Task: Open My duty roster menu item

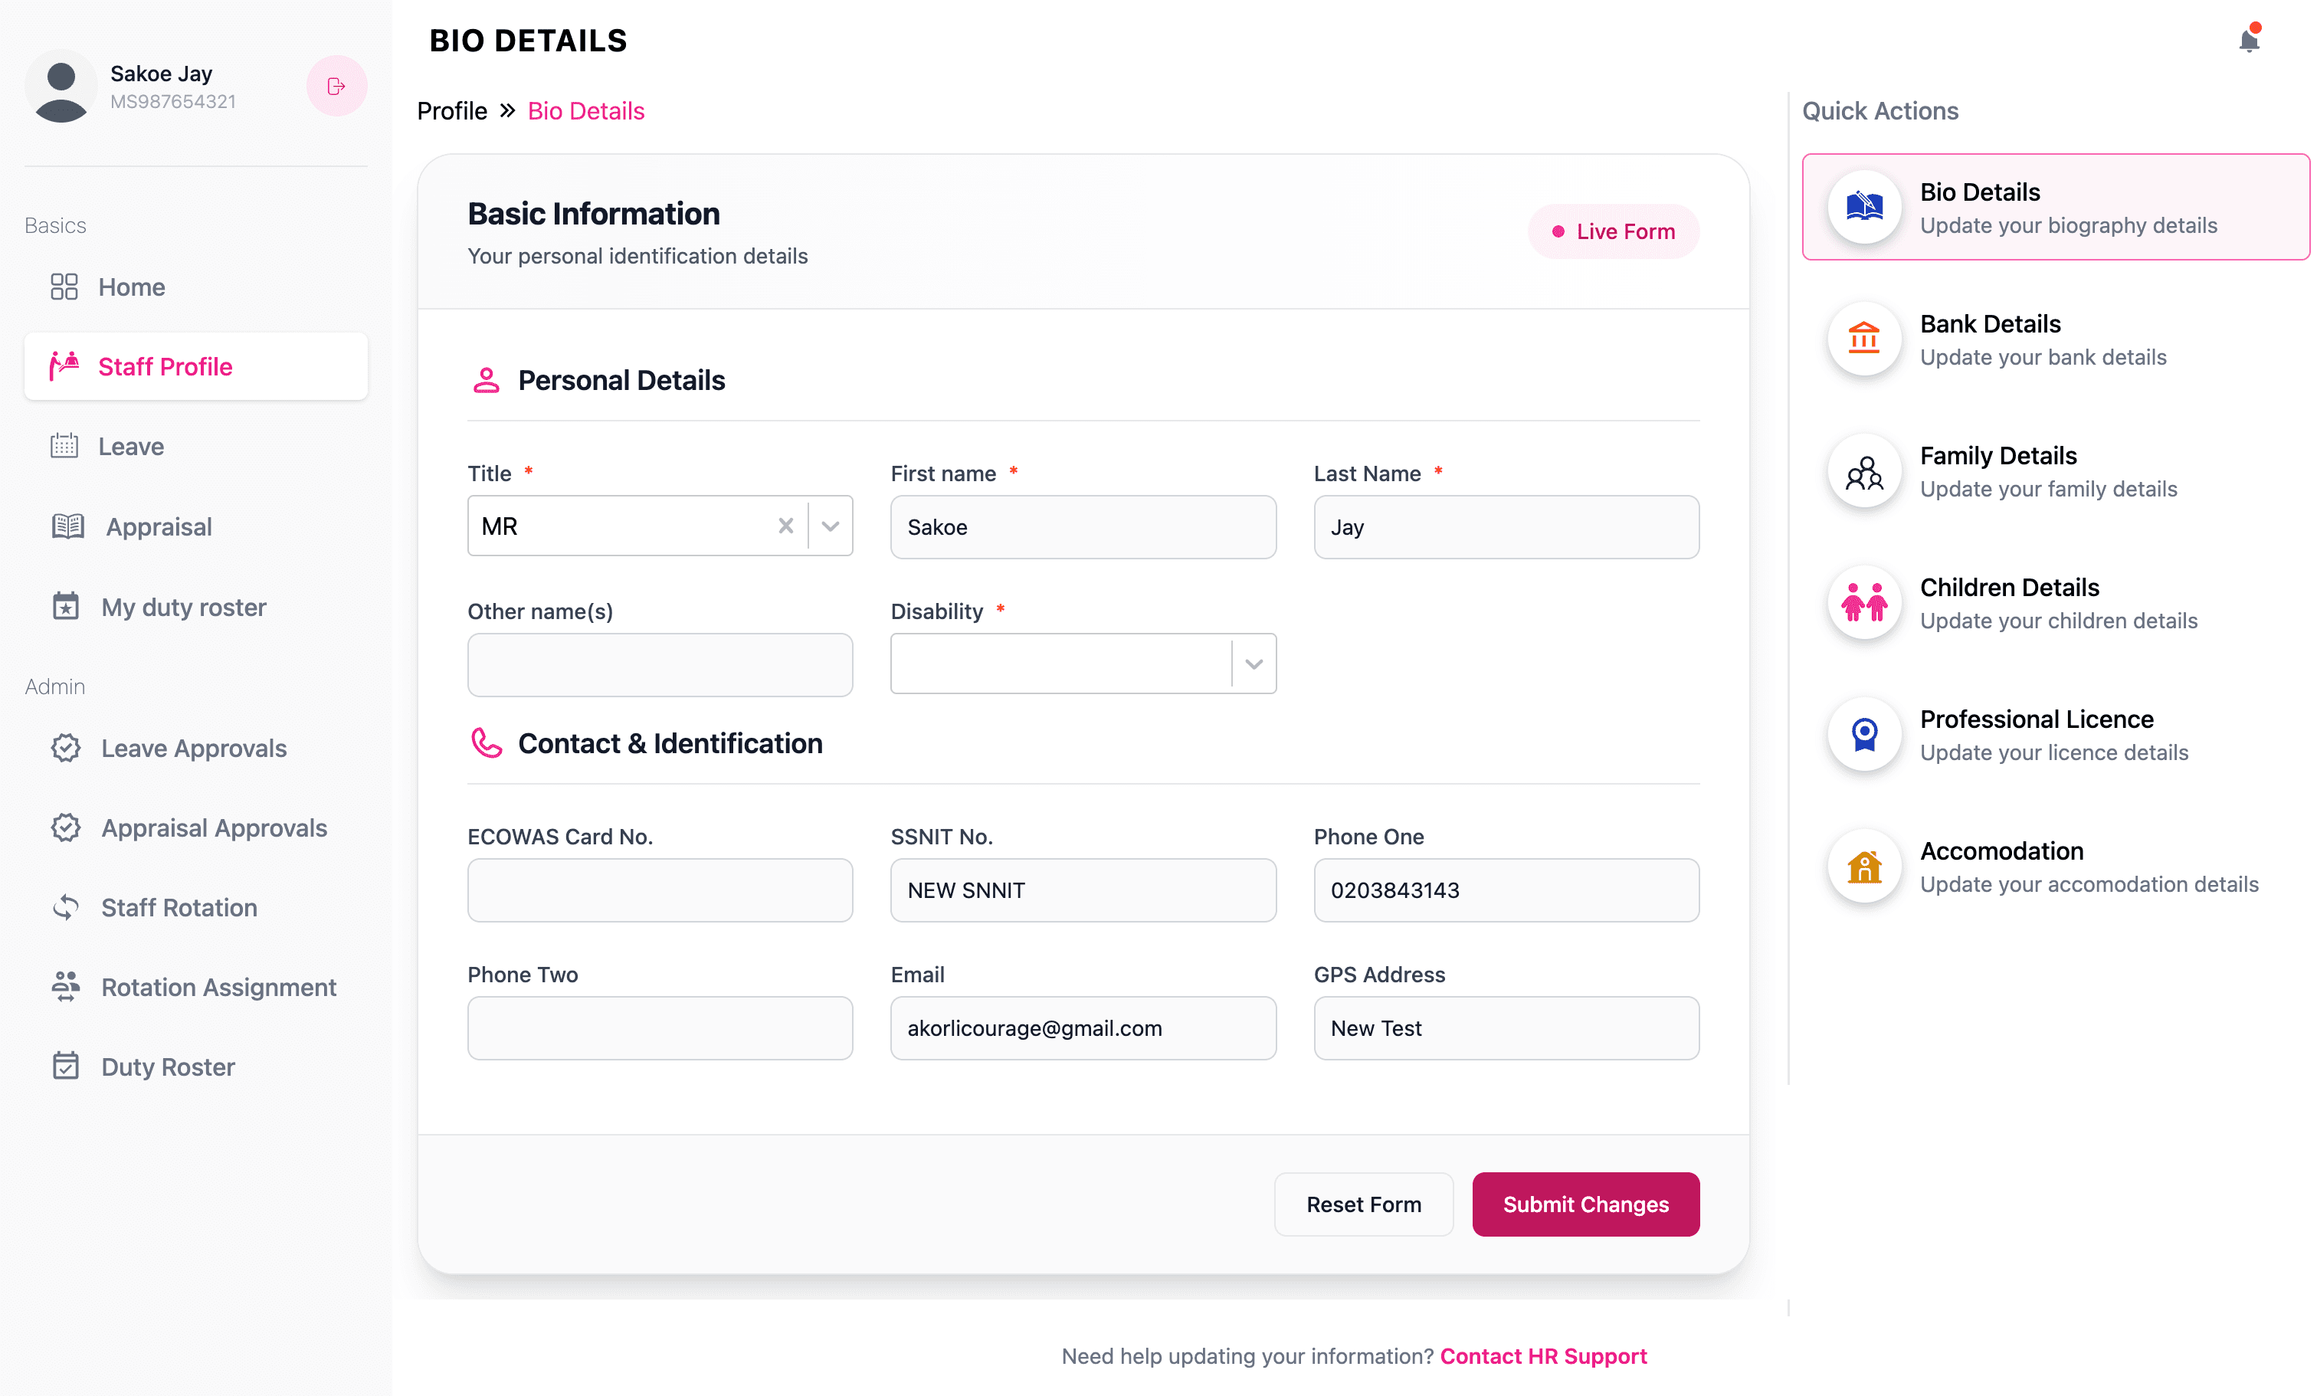Action: [195, 606]
